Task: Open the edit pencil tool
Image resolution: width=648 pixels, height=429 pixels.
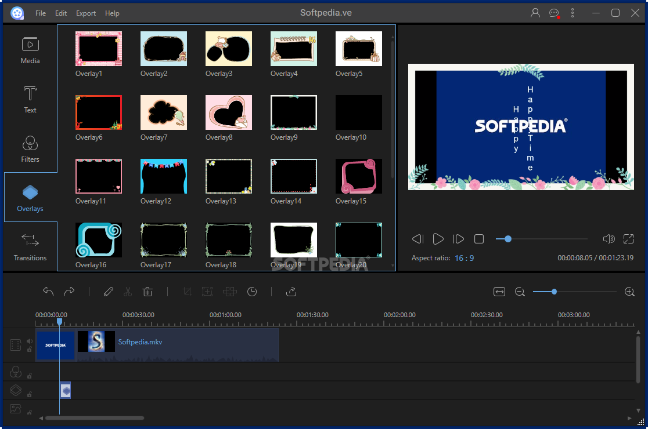Action: point(109,292)
